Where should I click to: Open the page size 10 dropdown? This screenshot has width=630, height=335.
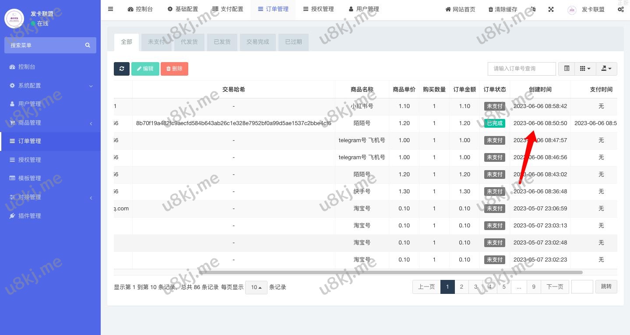point(256,287)
